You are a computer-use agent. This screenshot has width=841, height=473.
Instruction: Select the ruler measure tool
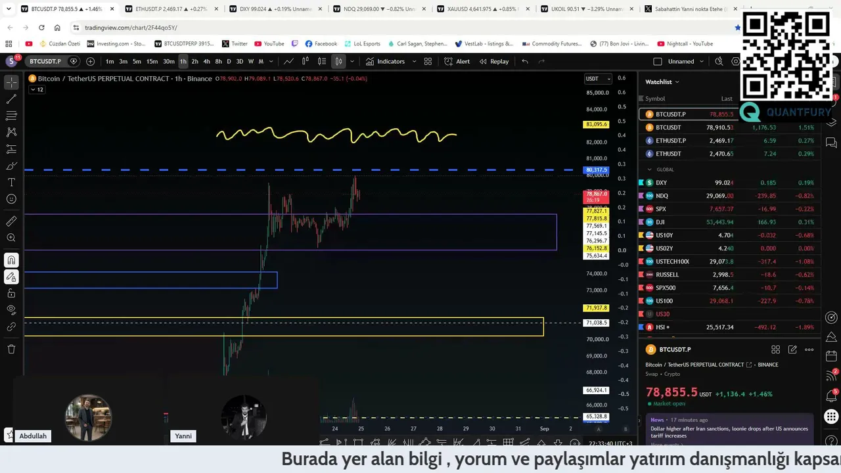[11, 221]
